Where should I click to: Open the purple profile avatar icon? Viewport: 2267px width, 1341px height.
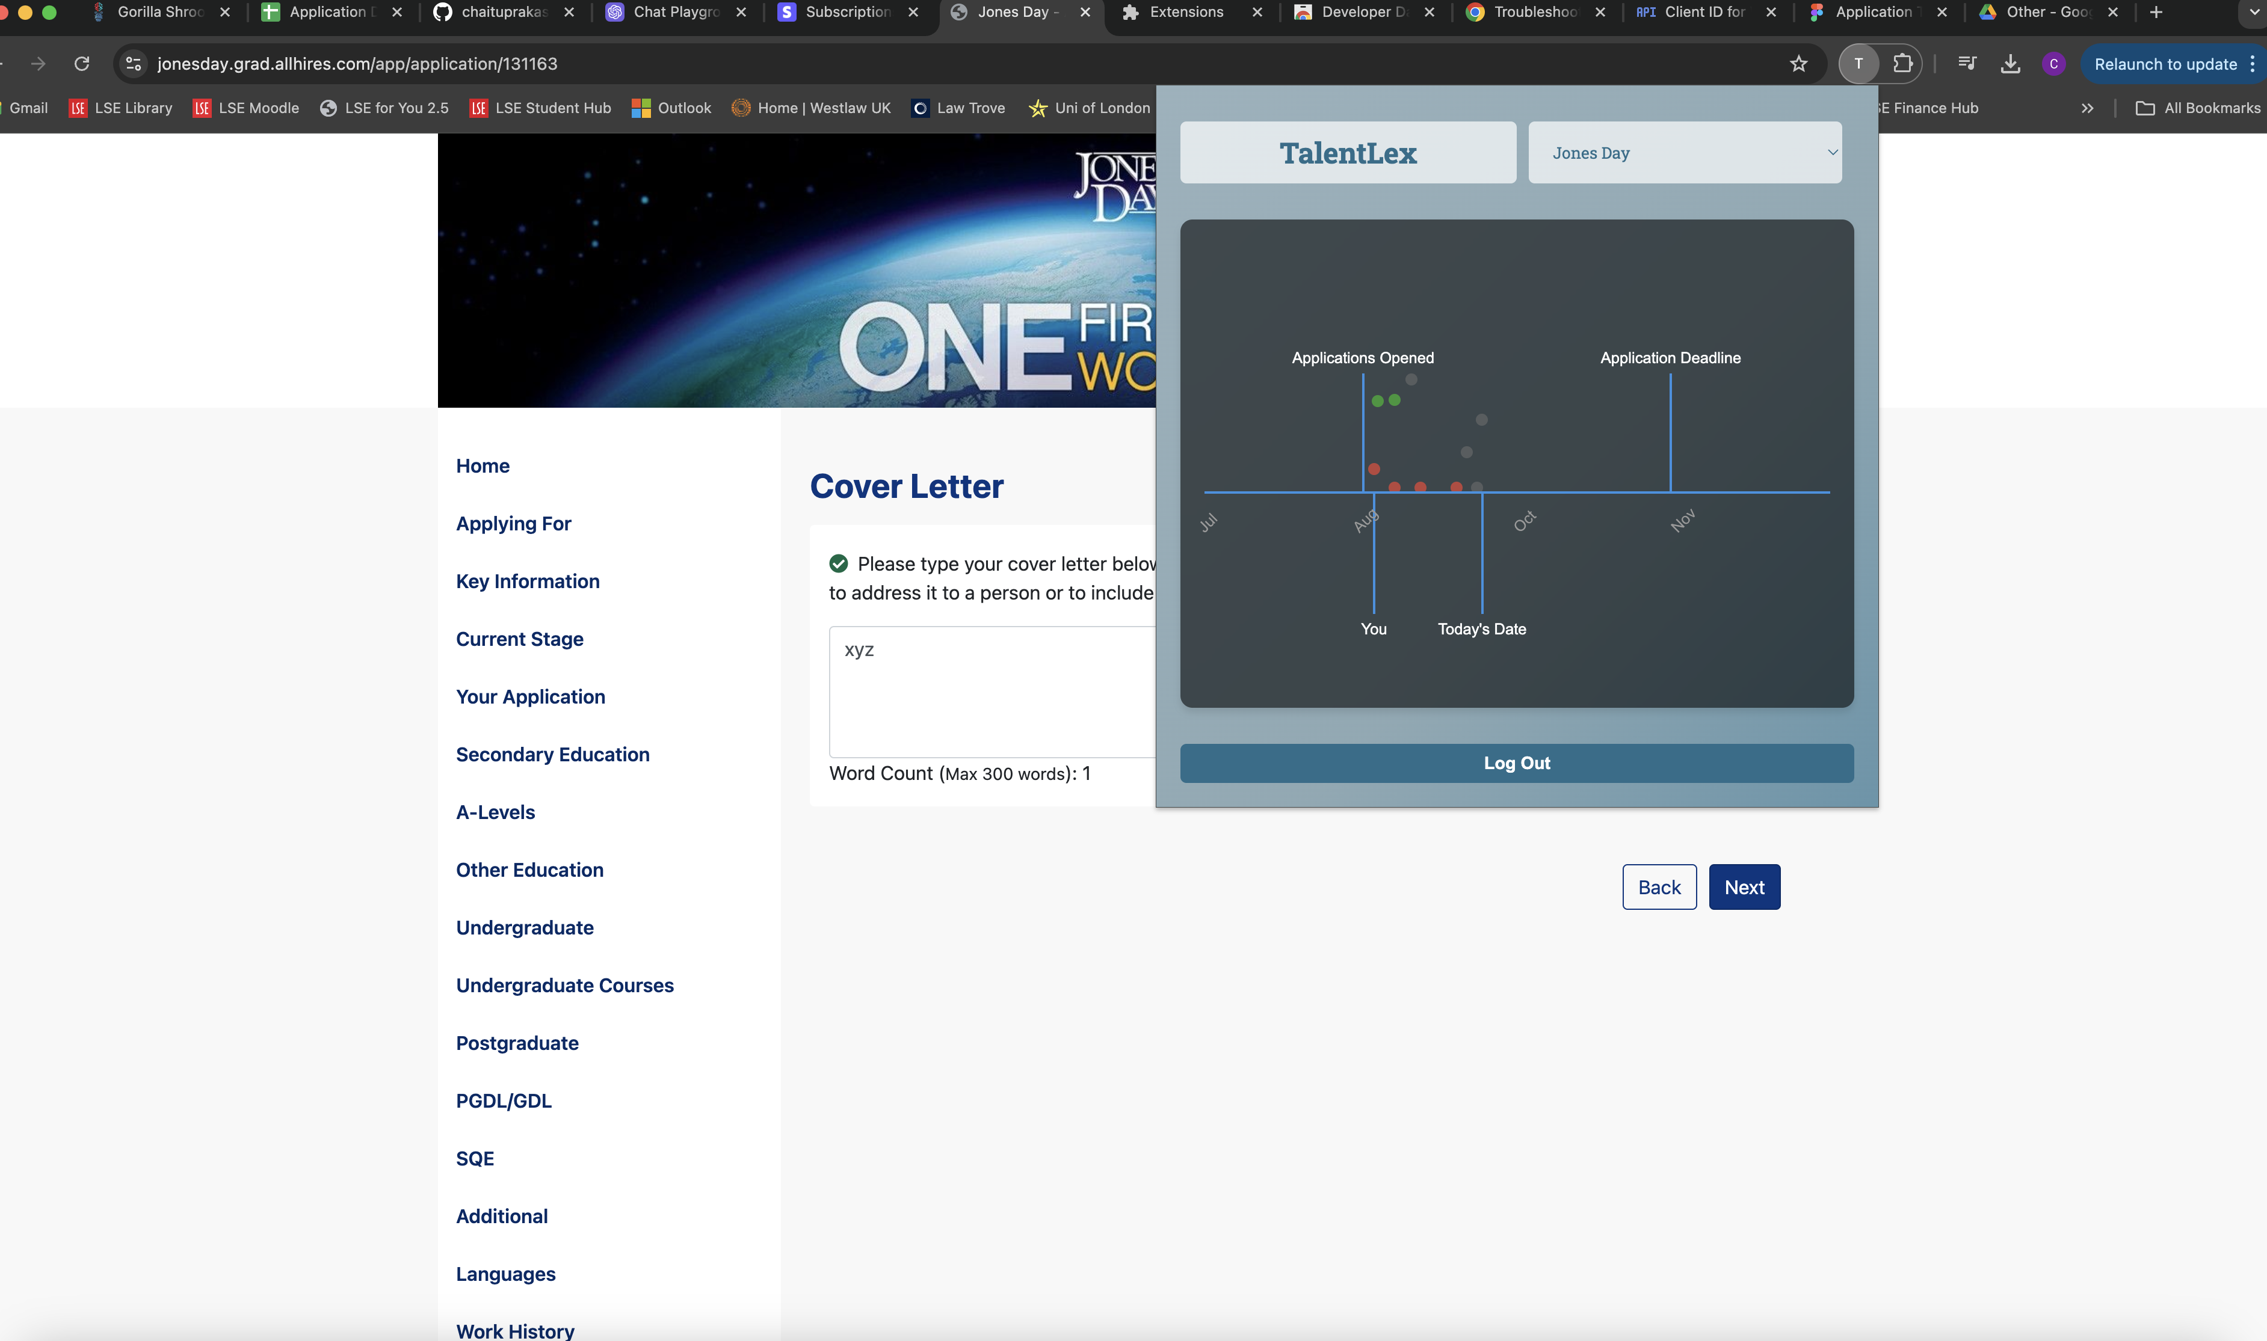click(2053, 63)
